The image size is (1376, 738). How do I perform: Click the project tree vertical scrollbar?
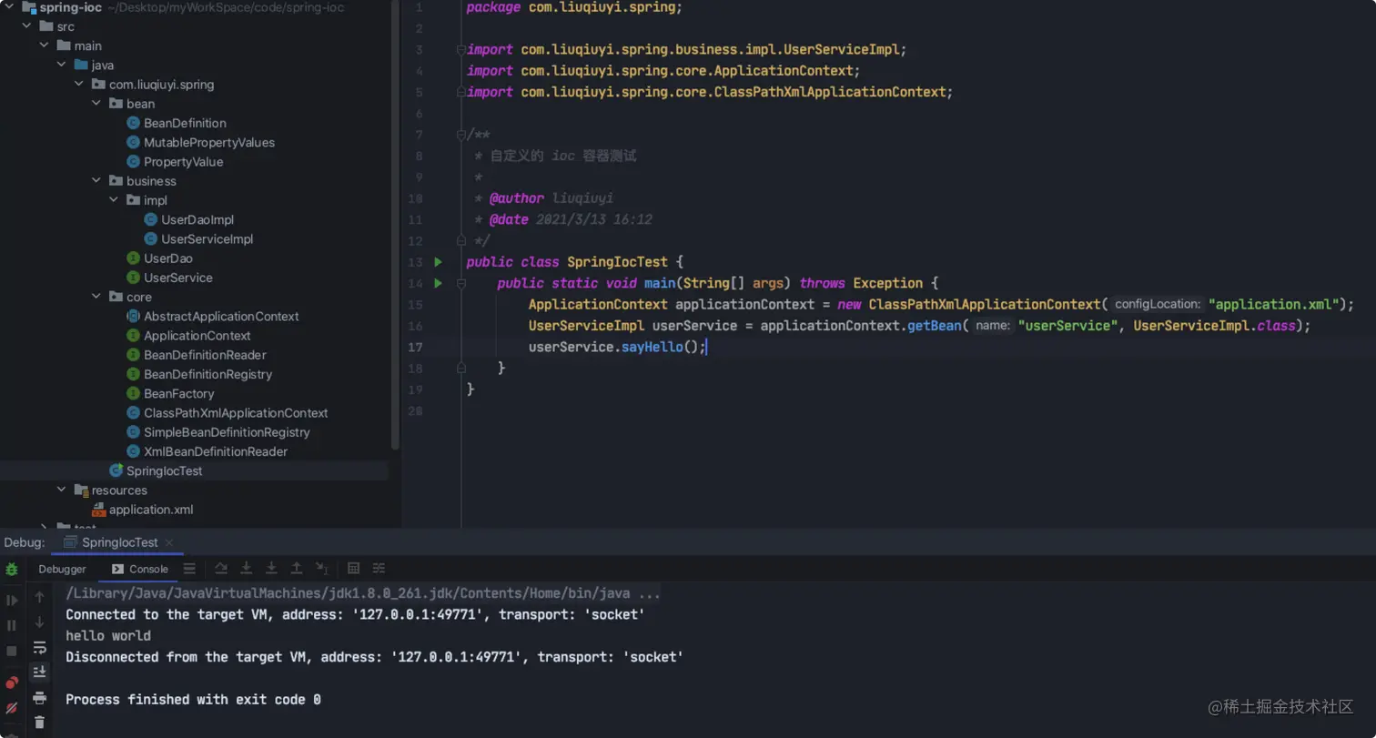click(x=394, y=225)
